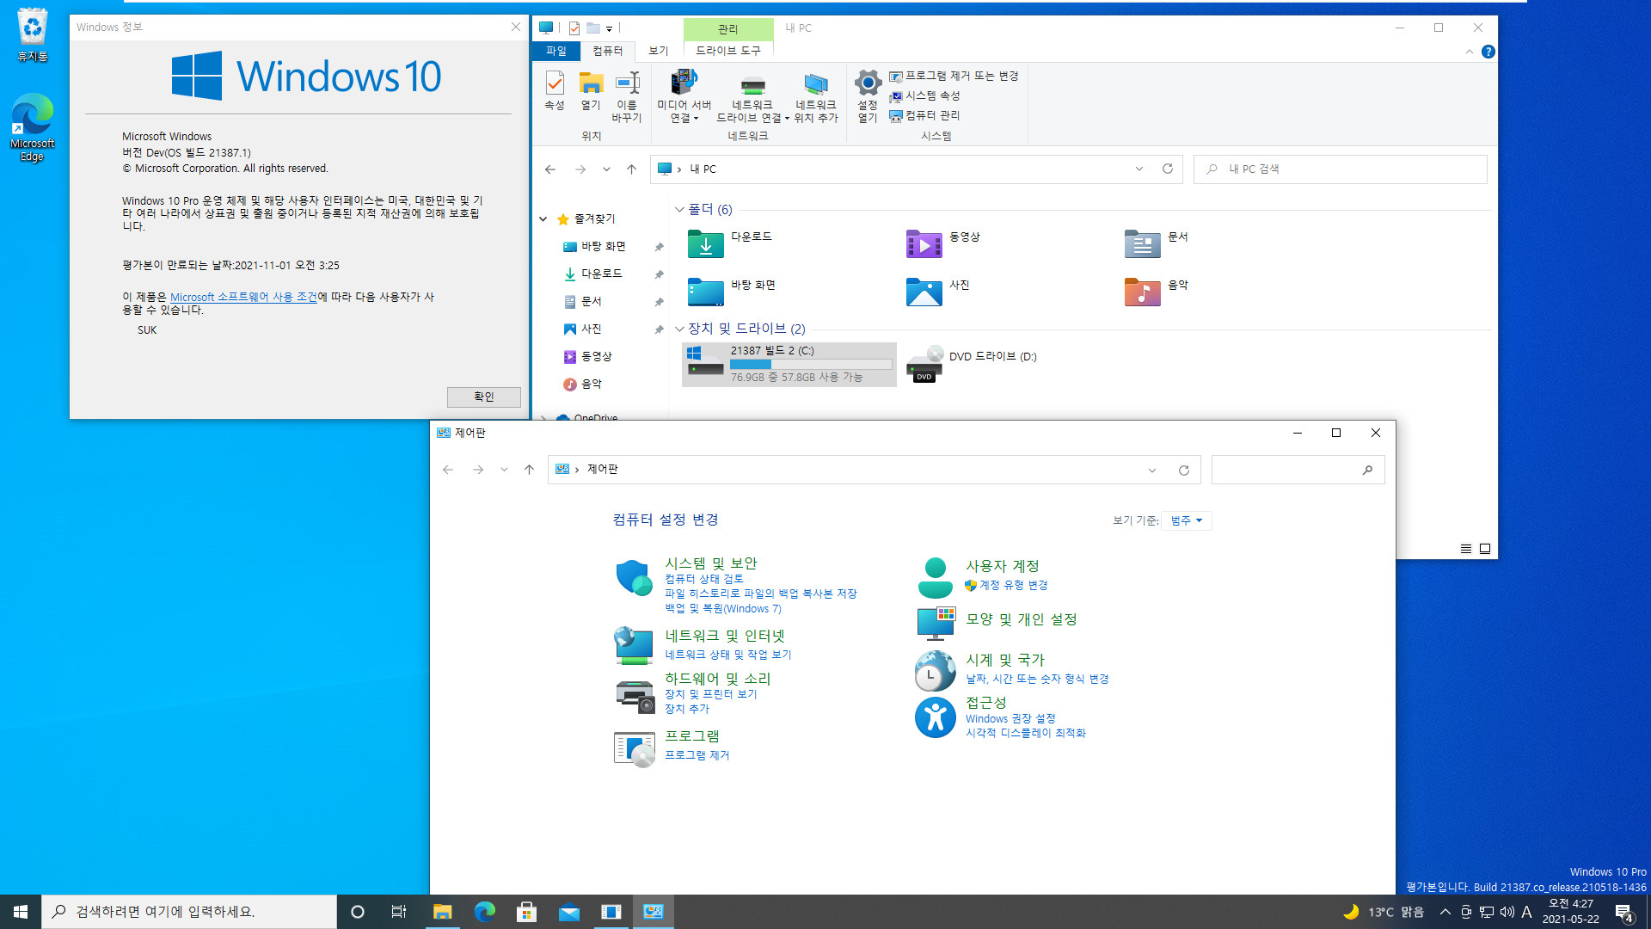Open recent locations dropdown in 내 PC
Screen dimensions: 1651x929
pos(606,169)
